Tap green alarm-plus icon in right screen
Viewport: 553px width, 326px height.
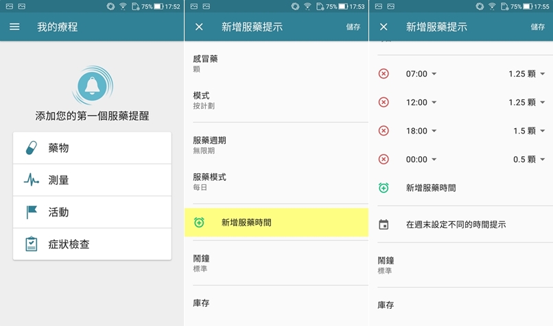(384, 188)
